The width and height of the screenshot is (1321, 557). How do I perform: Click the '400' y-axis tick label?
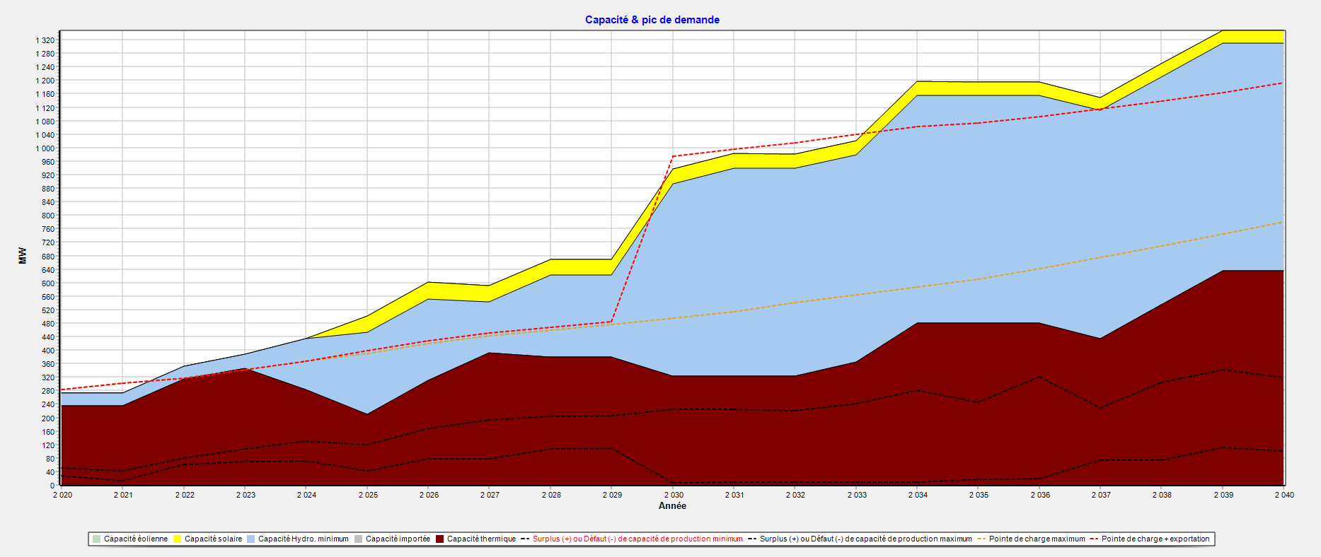[x=48, y=351]
